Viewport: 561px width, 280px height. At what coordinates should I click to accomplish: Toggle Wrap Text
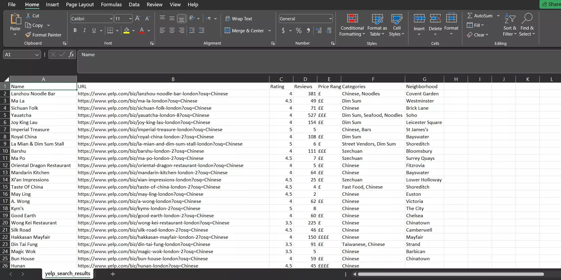239,19
